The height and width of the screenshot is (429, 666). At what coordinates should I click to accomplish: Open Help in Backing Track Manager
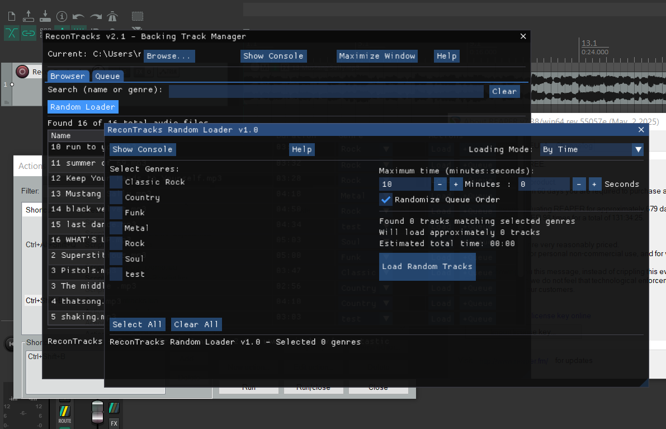446,56
